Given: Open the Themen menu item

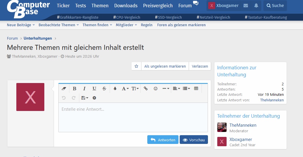Looking at the screenshot, I should tap(100, 6).
